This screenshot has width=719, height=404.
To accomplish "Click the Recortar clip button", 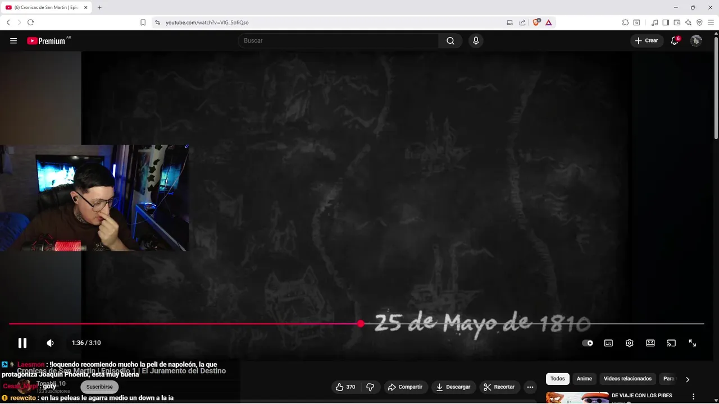I will (x=499, y=387).
